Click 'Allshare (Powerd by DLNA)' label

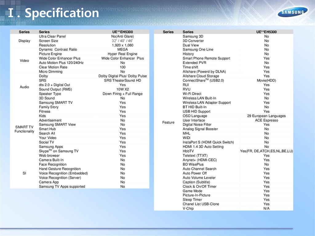tap(204, 72)
